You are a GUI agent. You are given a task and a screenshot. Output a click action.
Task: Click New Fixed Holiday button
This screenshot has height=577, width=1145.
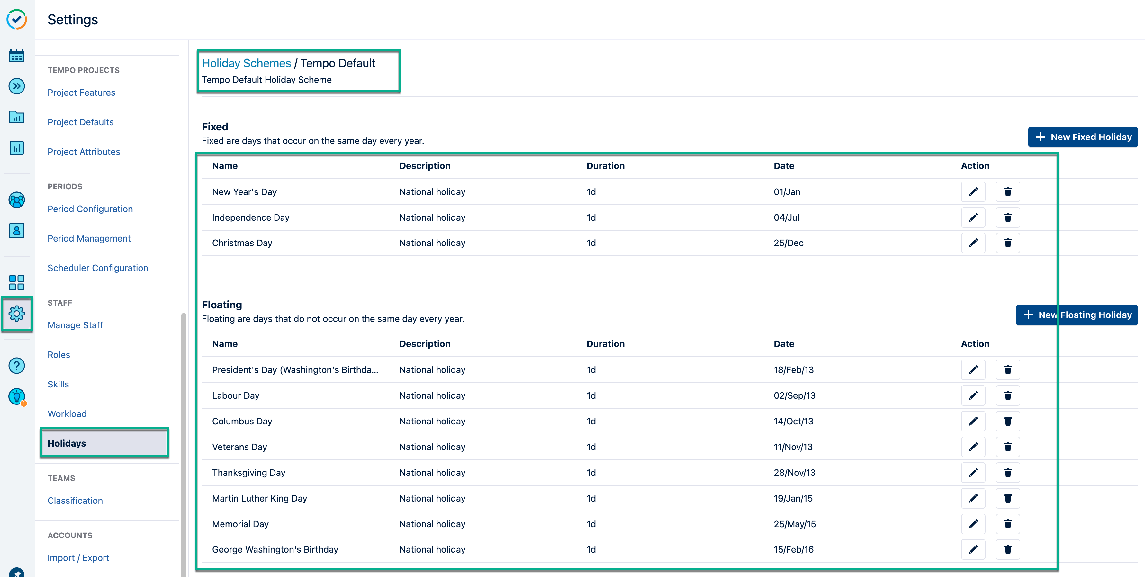tap(1082, 137)
